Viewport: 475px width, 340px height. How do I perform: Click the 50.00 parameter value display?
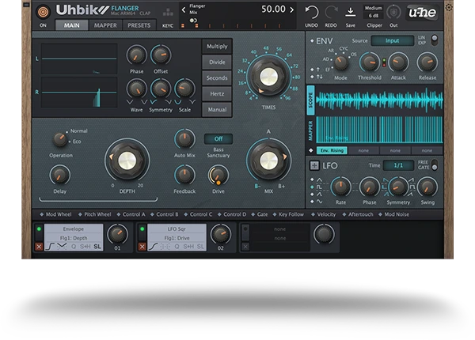(273, 9)
